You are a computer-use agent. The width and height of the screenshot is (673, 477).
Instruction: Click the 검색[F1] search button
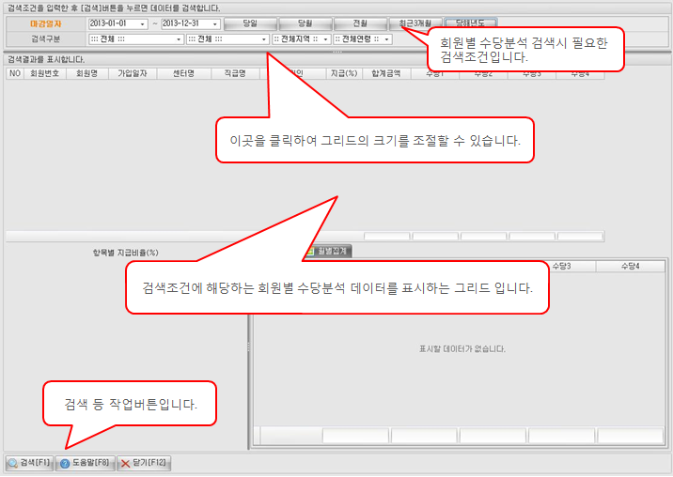coord(29,463)
